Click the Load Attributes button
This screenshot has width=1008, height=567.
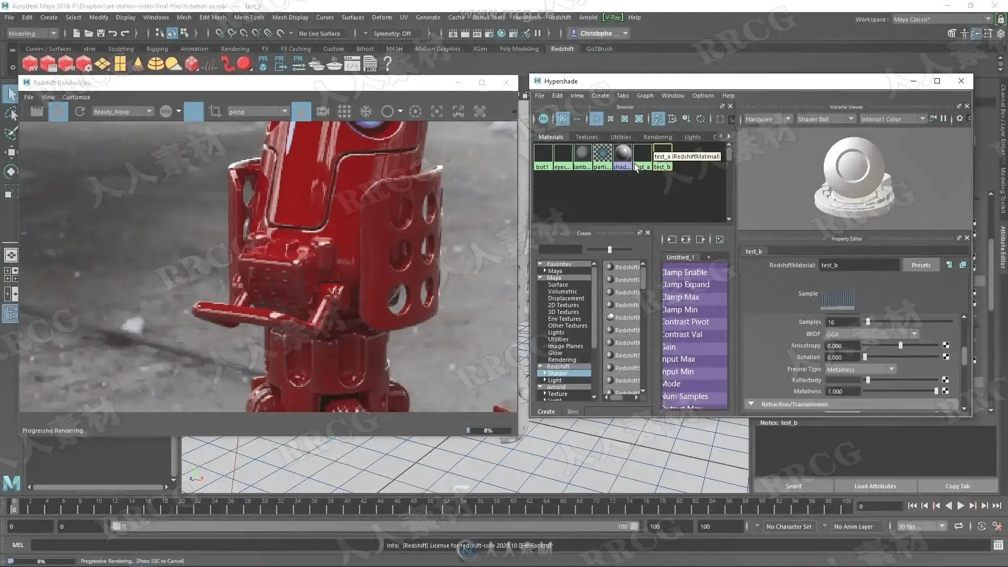click(875, 486)
